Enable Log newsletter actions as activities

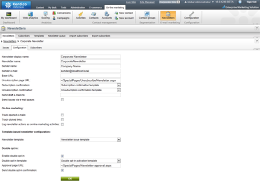pos(62,124)
